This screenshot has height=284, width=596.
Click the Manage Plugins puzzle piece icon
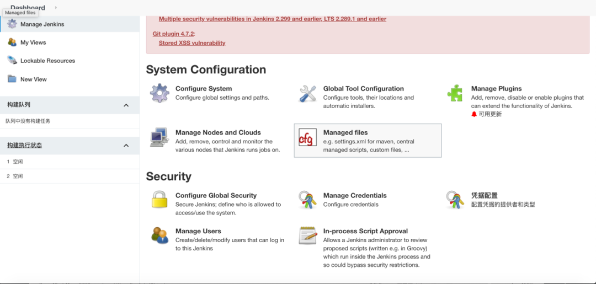455,93
